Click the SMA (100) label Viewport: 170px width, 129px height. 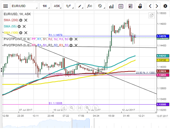pos(11,33)
